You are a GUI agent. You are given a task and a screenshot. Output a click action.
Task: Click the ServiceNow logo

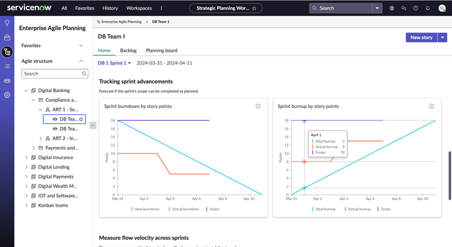[x=29, y=8]
